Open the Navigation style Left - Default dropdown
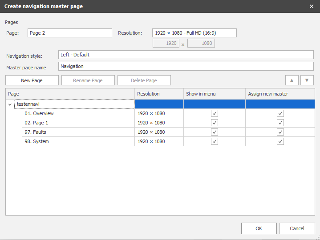The image size is (320, 240). coord(186,55)
